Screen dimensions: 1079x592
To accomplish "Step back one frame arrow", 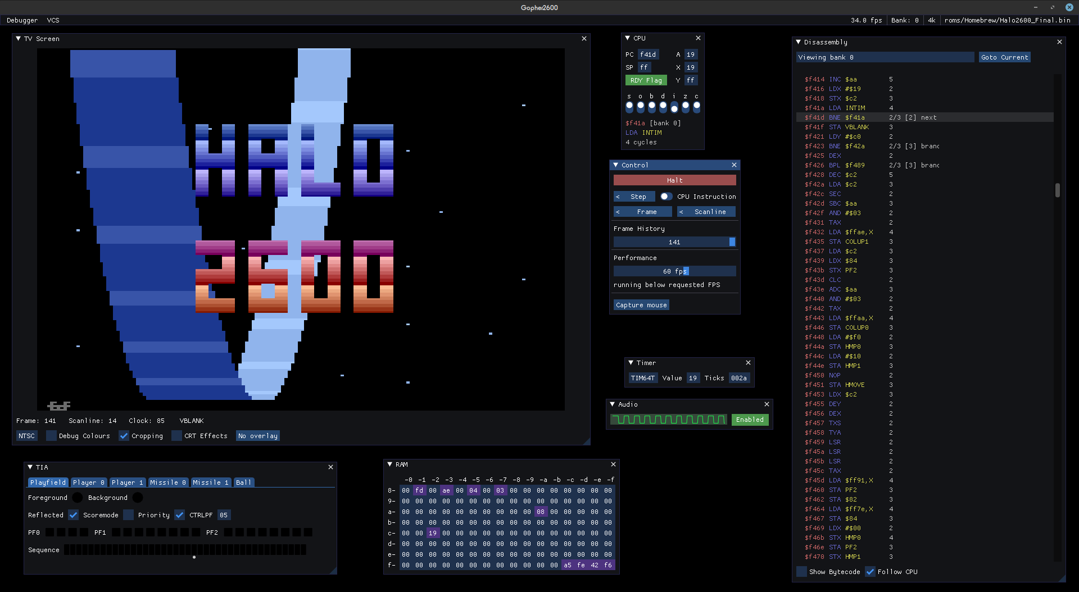I will [618, 212].
